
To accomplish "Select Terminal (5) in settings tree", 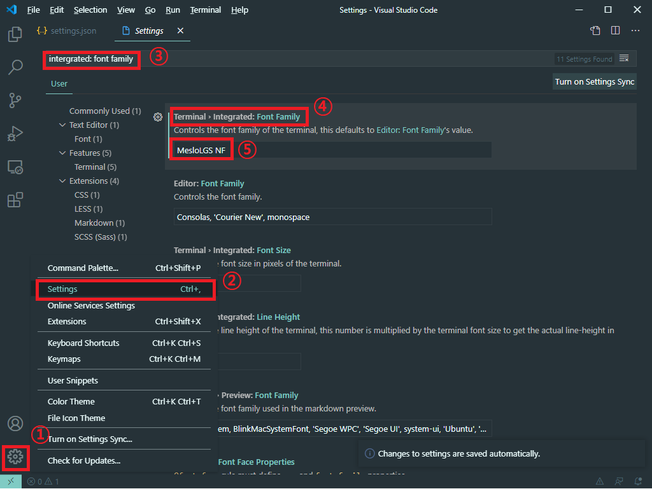I will pyautogui.click(x=96, y=167).
